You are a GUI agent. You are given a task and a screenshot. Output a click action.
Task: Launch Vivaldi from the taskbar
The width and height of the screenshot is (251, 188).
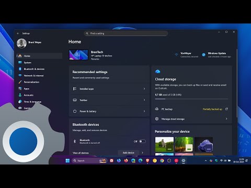(x=112, y=160)
